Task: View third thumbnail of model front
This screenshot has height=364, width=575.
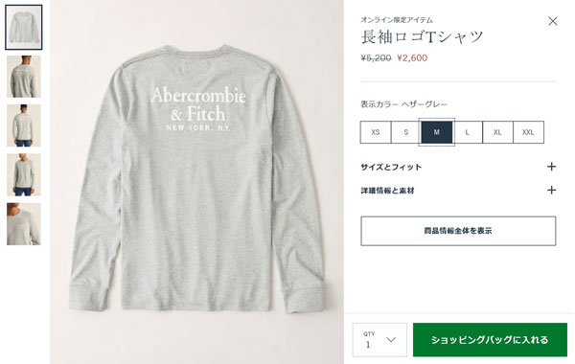Action: click(24, 125)
